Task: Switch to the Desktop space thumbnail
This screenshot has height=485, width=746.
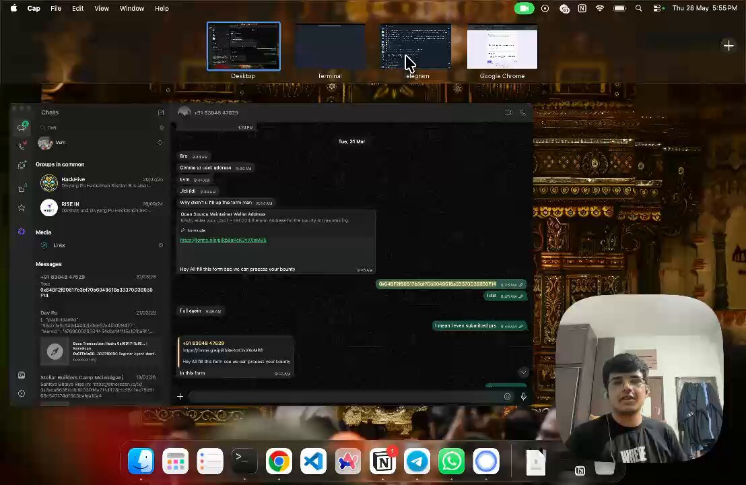Action: click(x=244, y=46)
